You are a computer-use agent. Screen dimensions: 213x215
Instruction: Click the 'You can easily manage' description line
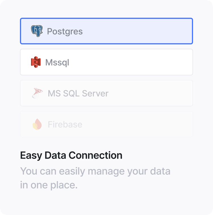95,171
